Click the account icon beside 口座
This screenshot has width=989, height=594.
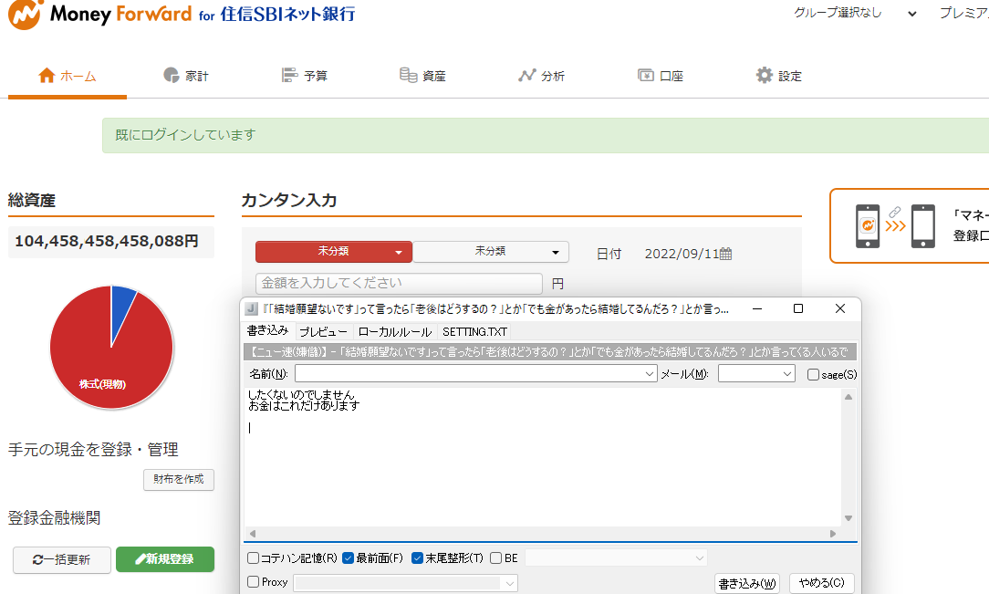pyautogui.click(x=645, y=76)
